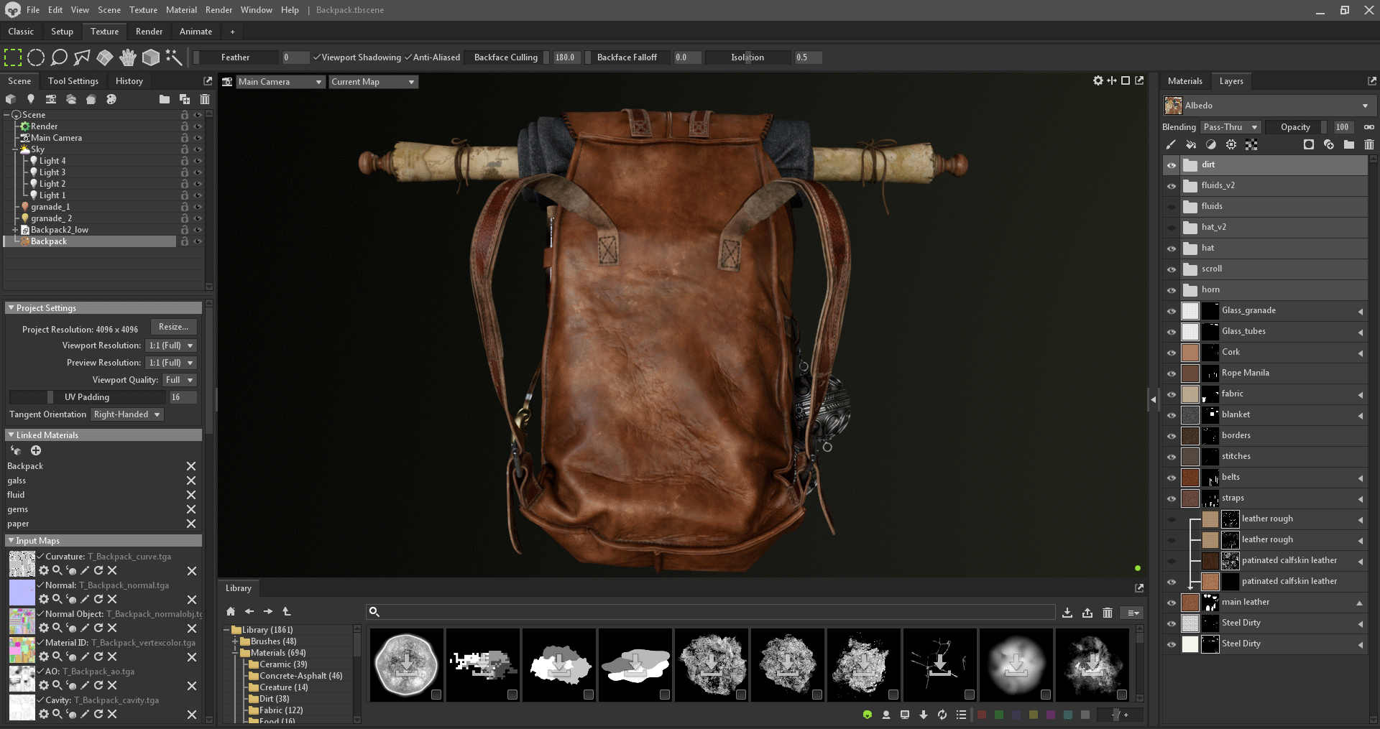This screenshot has width=1380, height=729.
Task: Click the Resize button in Project Settings
Action: click(172, 326)
